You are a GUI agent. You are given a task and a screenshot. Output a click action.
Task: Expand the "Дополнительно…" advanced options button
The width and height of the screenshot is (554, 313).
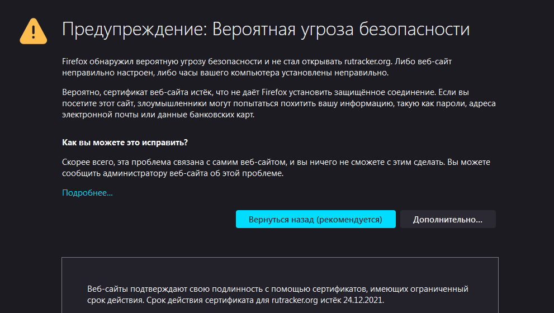click(x=448, y=220)
